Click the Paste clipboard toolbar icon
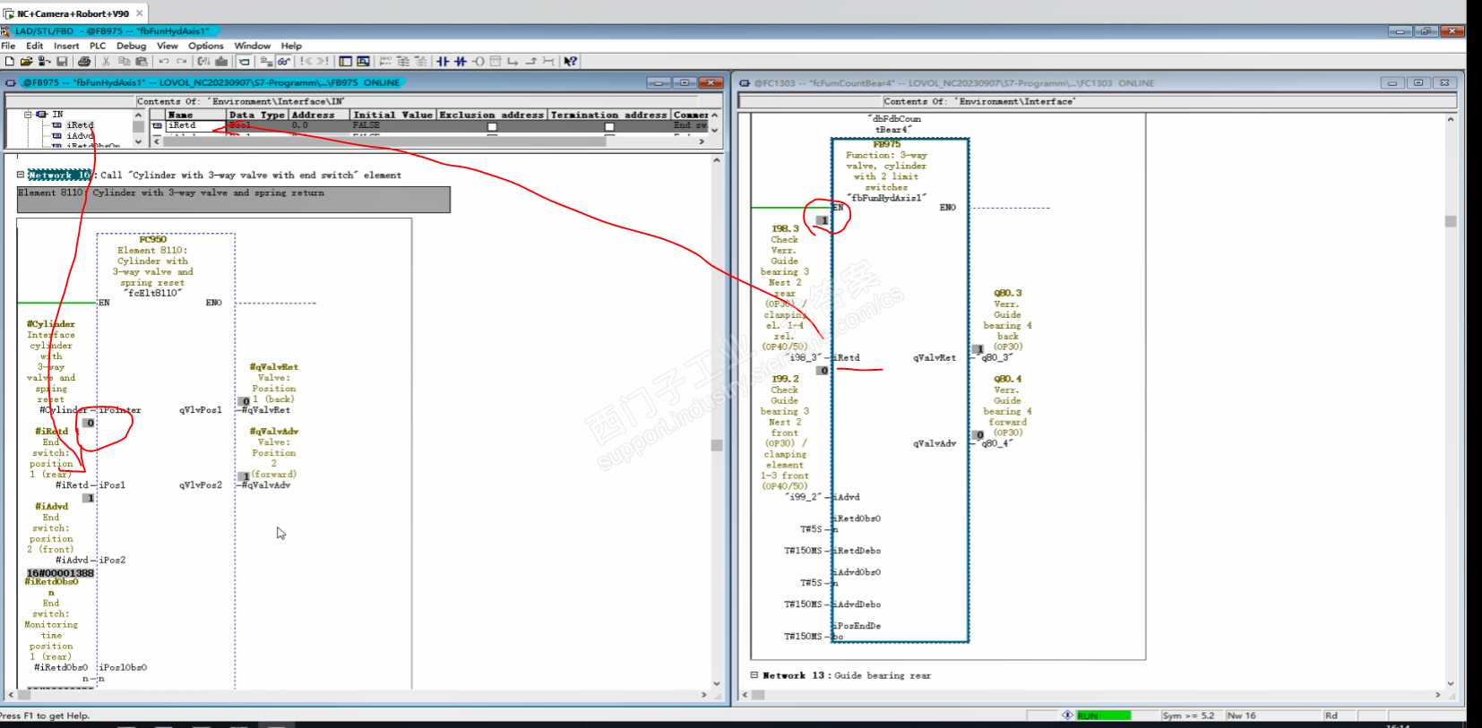Image resolution: width=1482 pixels, height=728 pixels. click(141, 62)
